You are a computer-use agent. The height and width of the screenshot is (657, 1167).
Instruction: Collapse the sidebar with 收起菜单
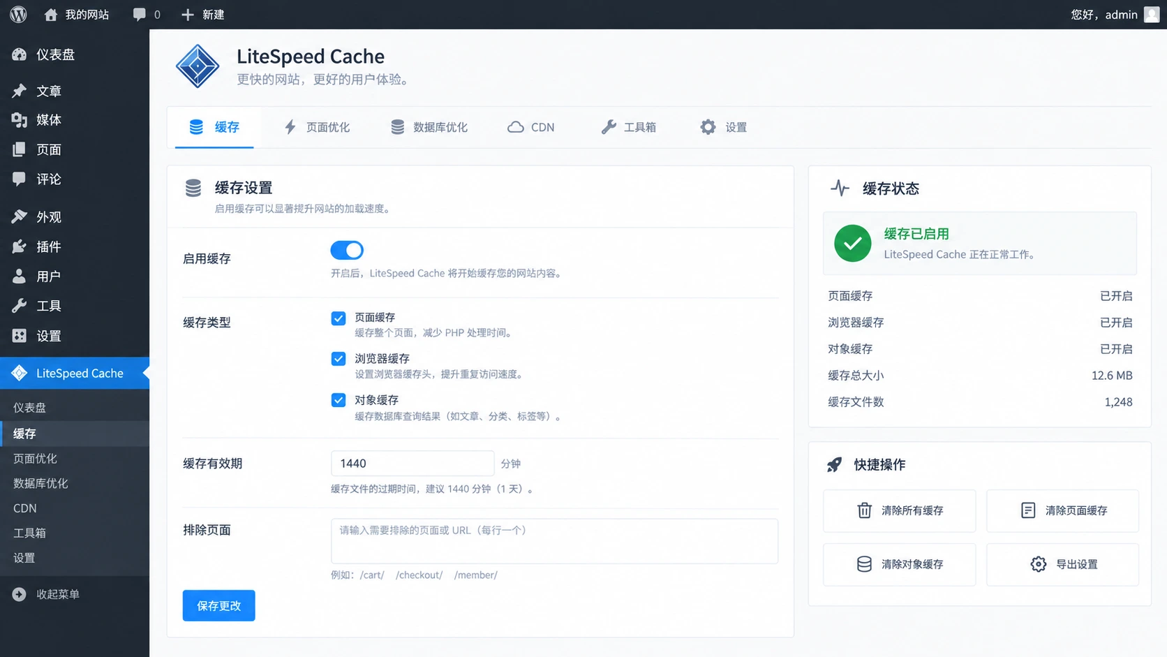tap(46, 594)
